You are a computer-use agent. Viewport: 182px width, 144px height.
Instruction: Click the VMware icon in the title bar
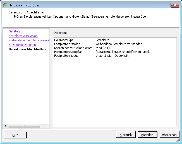point(5,5)
